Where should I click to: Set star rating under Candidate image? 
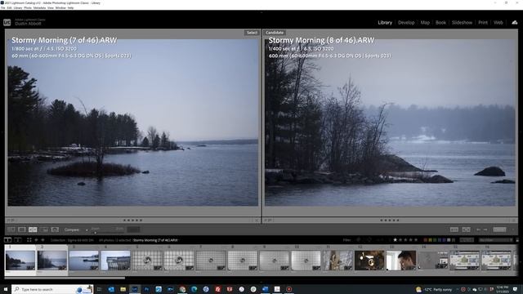[x=389, y=220]
